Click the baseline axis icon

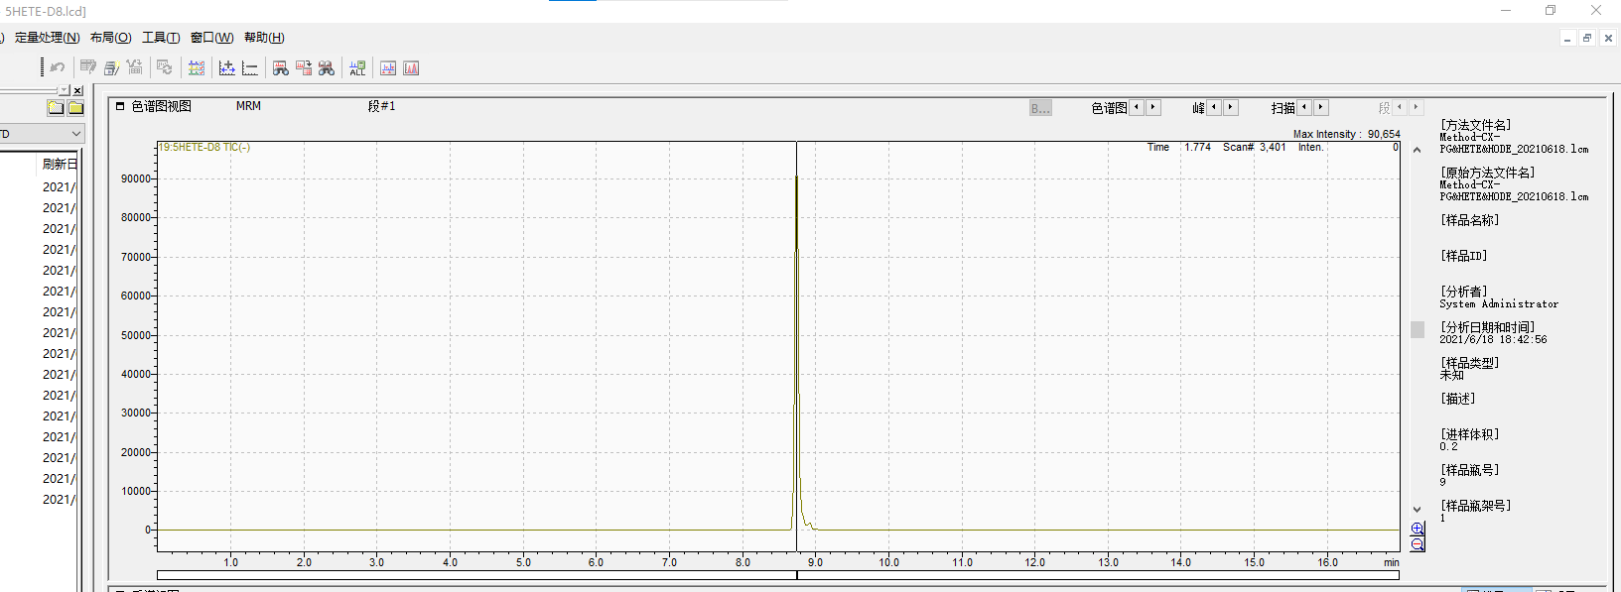(x=250, y=67)
